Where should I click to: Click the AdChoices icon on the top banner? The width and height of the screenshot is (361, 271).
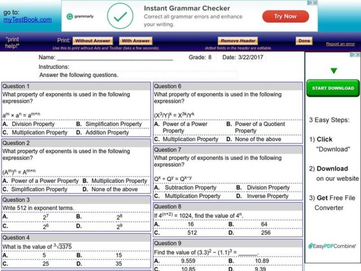[310, 2]
